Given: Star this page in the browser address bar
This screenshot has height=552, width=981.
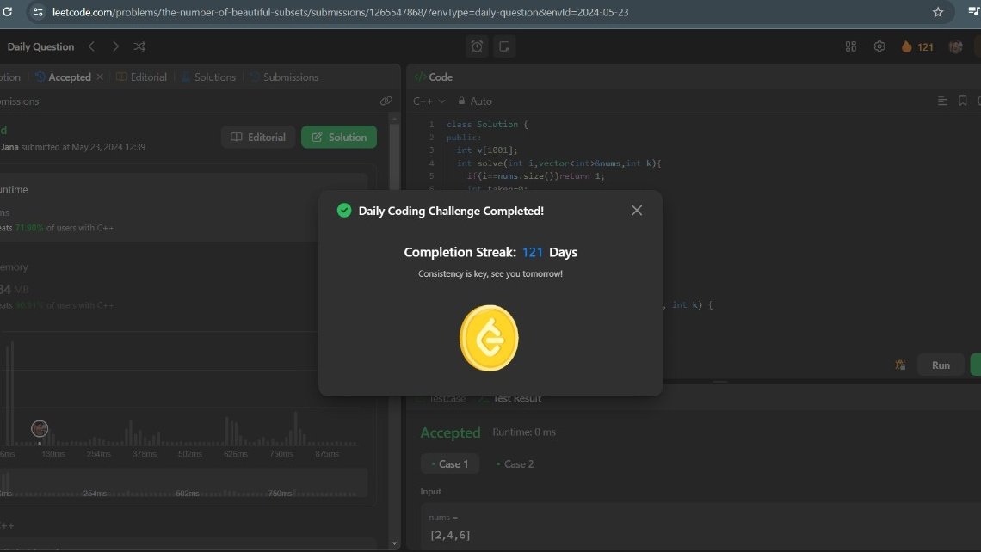Looking at the screenshot, I should pos(938,12).
